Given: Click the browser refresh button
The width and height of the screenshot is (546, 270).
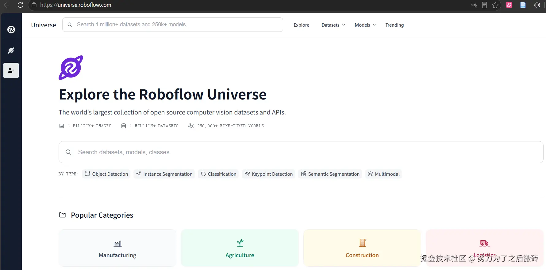Looking at the screenshot, I should tap(21, 5).
